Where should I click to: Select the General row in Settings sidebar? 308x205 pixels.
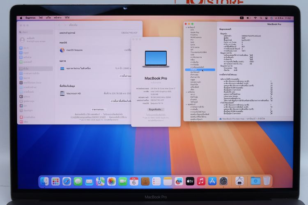36,68
